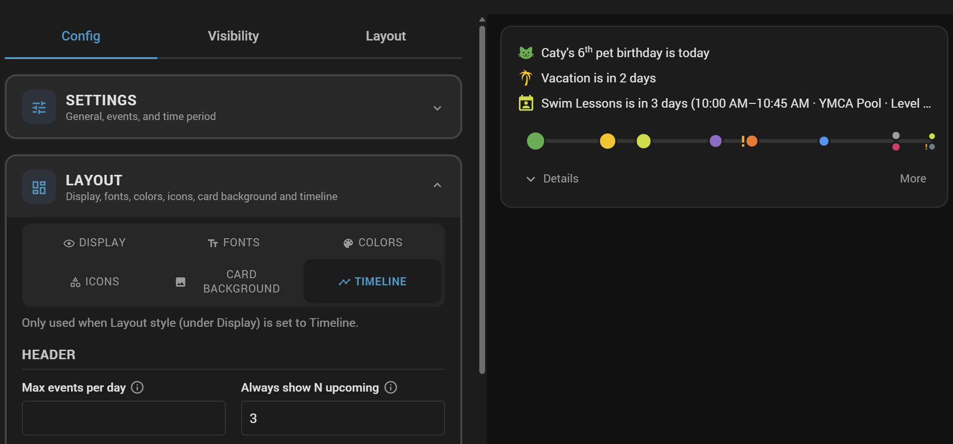
Task: Click the info icon beside Max events per day
Action: point(137,387)
